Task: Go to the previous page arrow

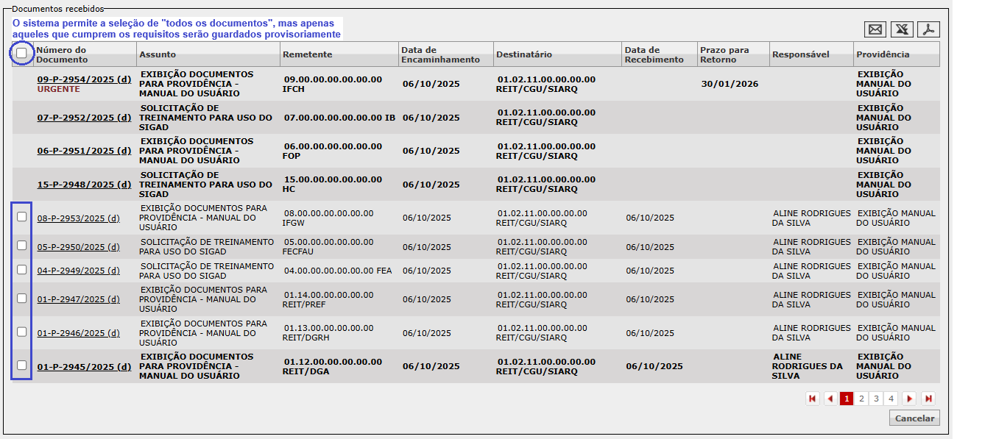Action: pos(830,399)
